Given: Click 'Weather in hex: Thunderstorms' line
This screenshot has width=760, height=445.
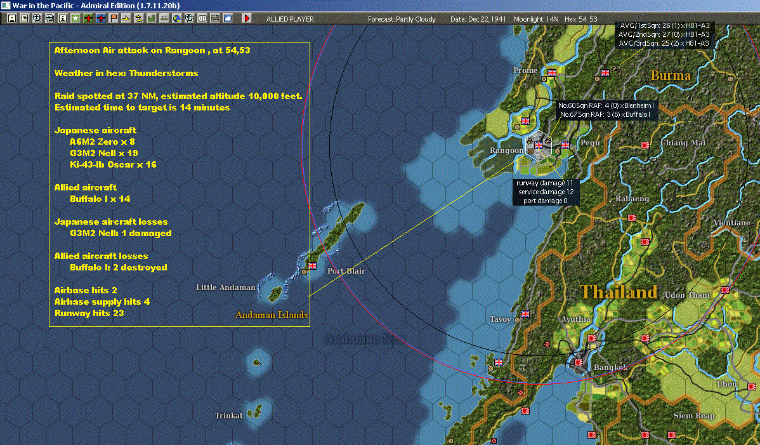Looking at the screenshot, I should point(126,73).
